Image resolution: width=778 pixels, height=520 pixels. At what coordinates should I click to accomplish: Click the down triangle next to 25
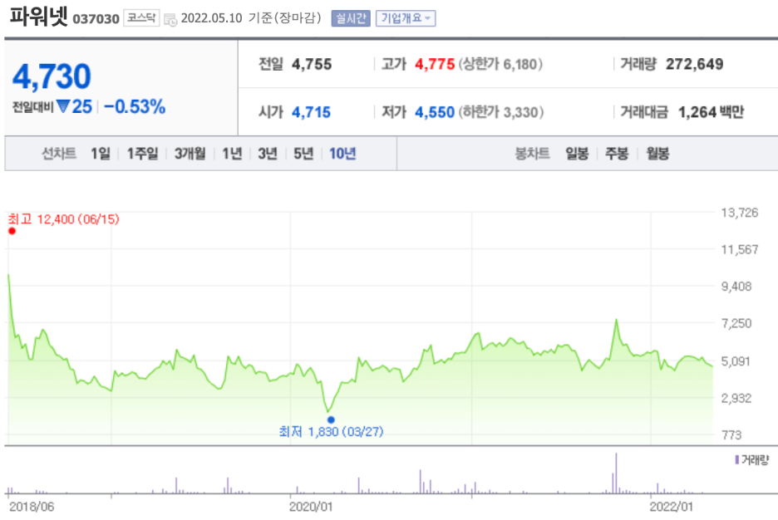pos(63,106)
